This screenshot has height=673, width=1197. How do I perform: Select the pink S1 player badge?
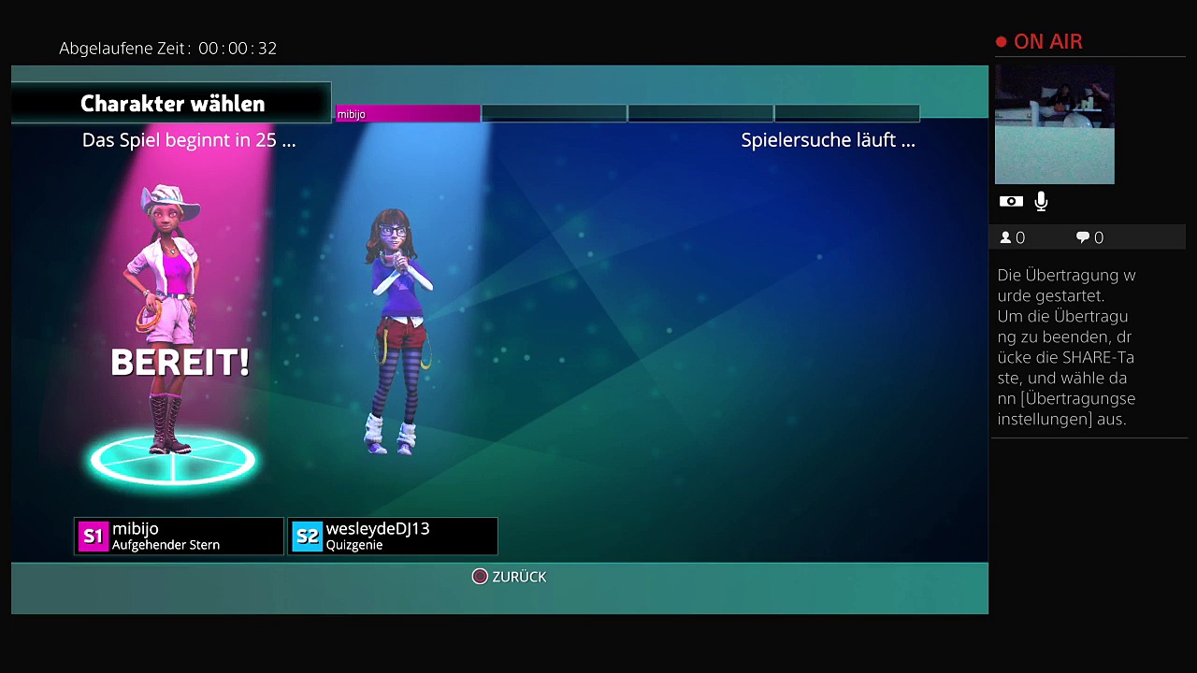(93, 537)
